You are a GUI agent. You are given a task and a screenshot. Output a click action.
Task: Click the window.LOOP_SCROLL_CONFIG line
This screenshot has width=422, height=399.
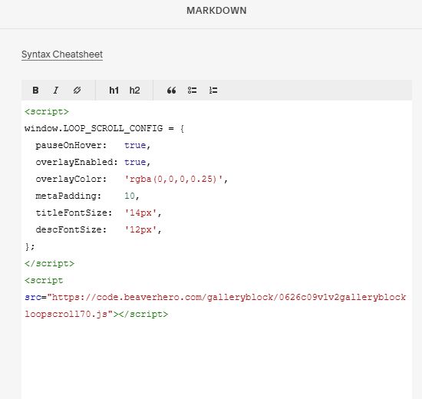(x=104, y=128)
